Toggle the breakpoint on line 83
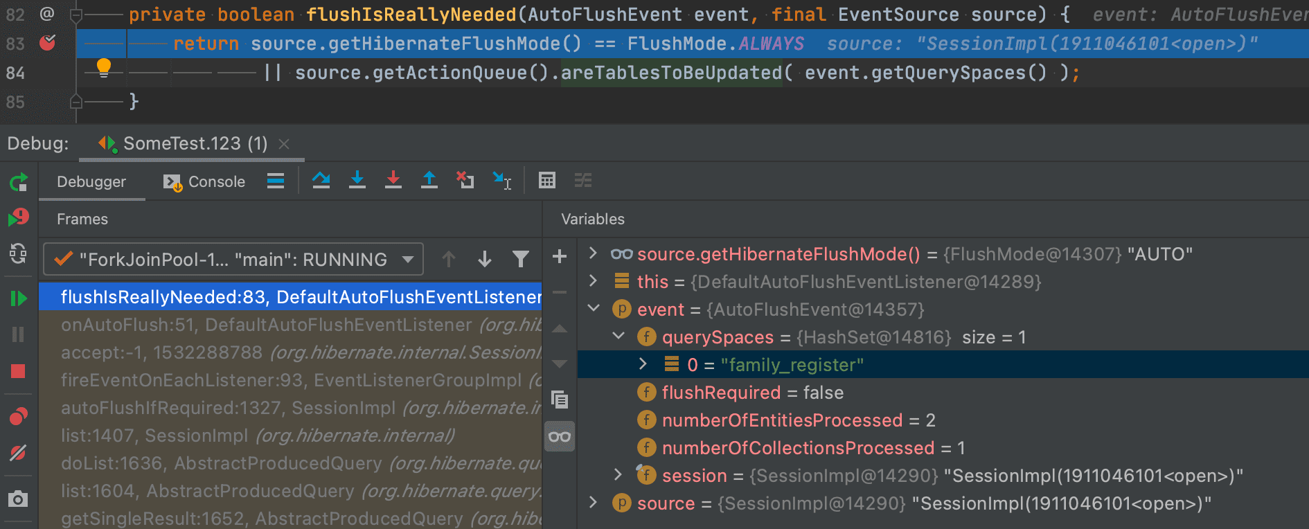Screen dimensions: 1309x529 [47, 43]
